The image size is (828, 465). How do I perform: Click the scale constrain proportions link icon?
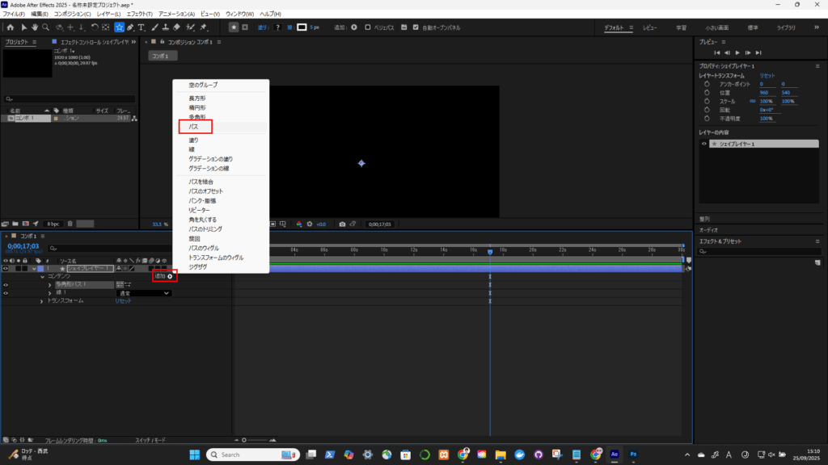752,101
